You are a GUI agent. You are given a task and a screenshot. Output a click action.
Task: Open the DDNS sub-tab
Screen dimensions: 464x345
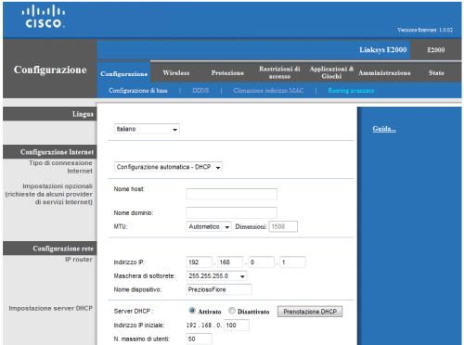[x=200, y=91]
